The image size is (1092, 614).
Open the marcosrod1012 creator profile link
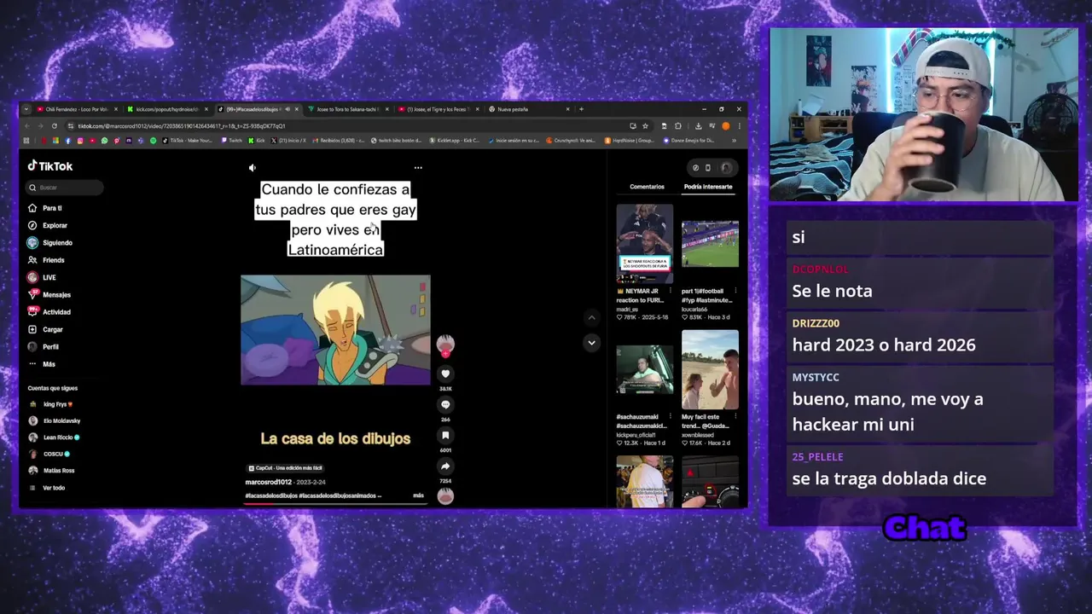point(269,482)
